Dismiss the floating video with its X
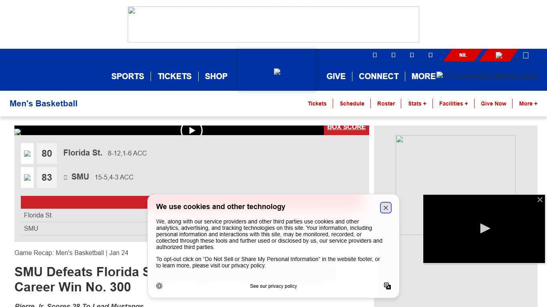The width and height of the screenshot is (547, 307). (540, 200)
